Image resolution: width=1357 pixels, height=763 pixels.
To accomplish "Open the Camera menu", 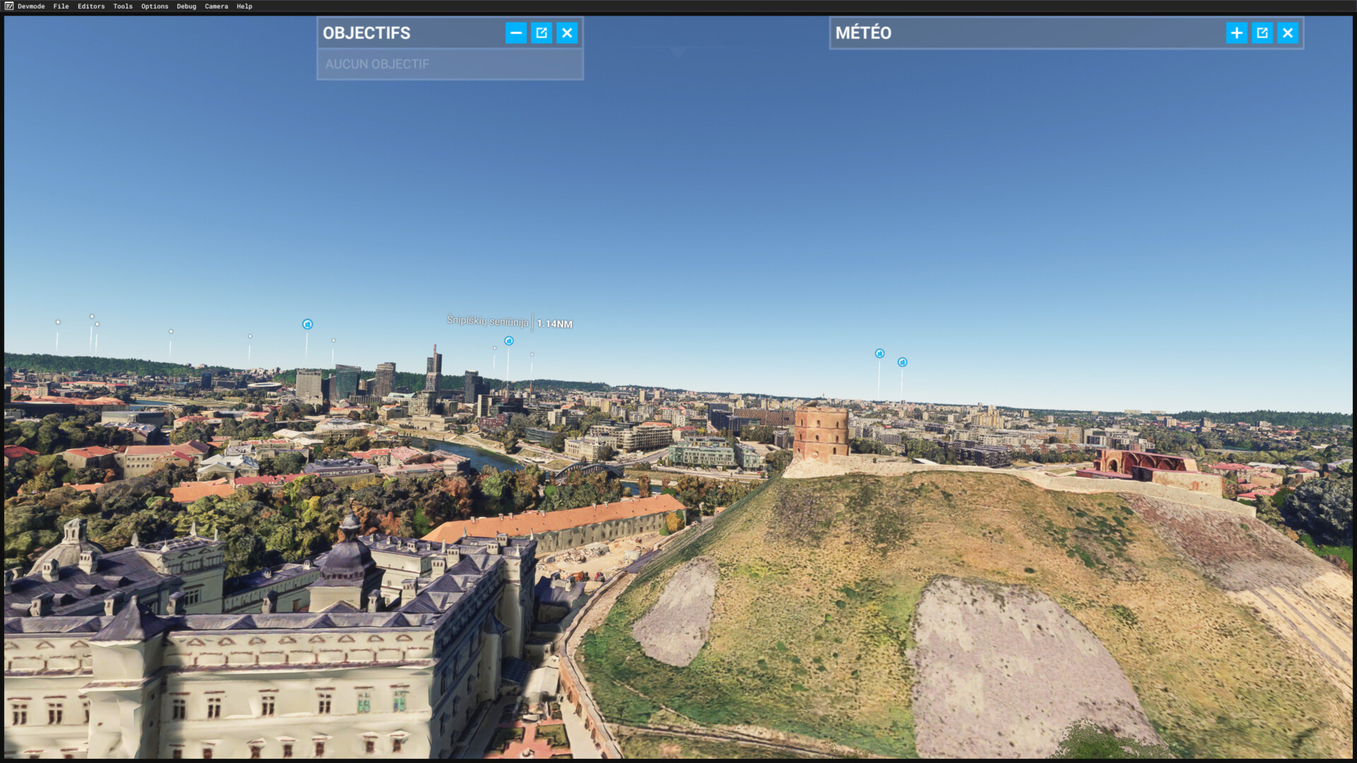I will pos(216,6).
